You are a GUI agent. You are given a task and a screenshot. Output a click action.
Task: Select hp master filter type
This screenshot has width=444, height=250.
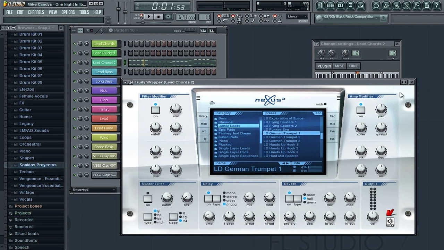pyautogui.click(x=157, y=215)
